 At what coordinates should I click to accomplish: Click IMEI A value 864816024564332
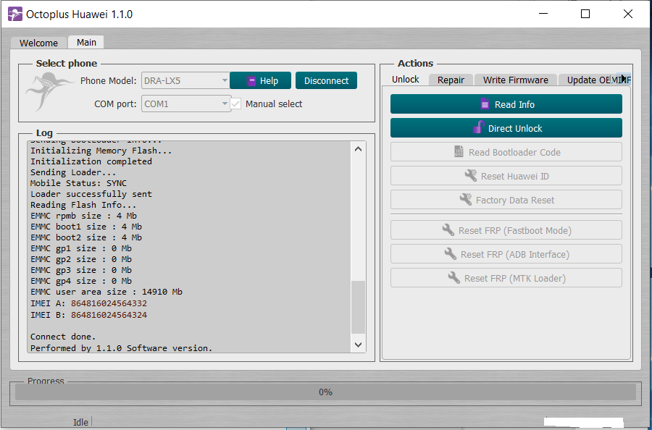click(x=109, y=303)
